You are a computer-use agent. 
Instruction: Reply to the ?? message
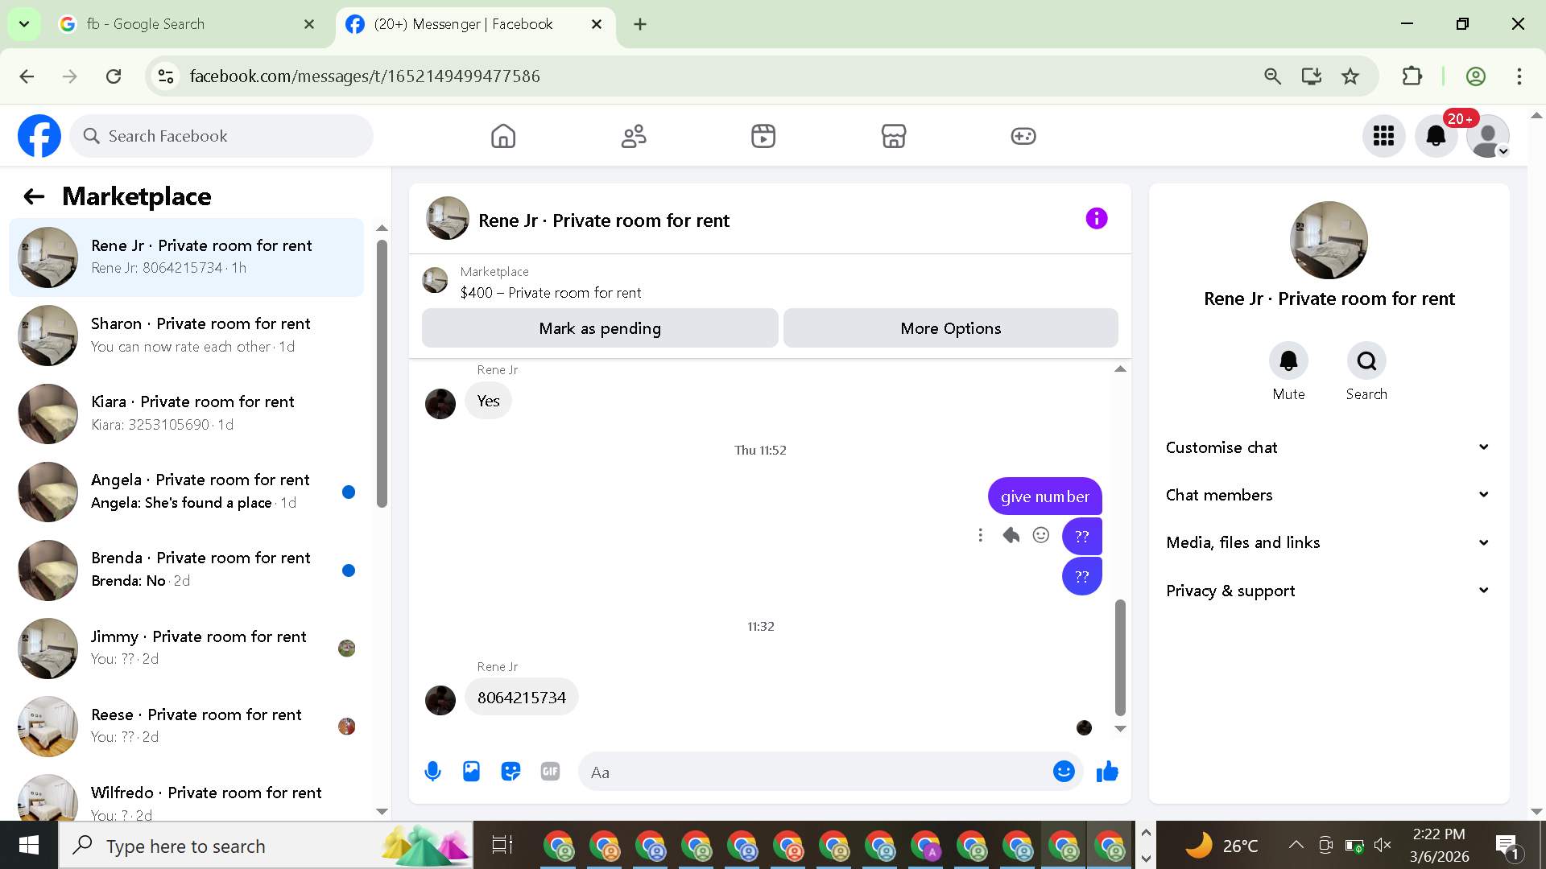point(1011,535)
